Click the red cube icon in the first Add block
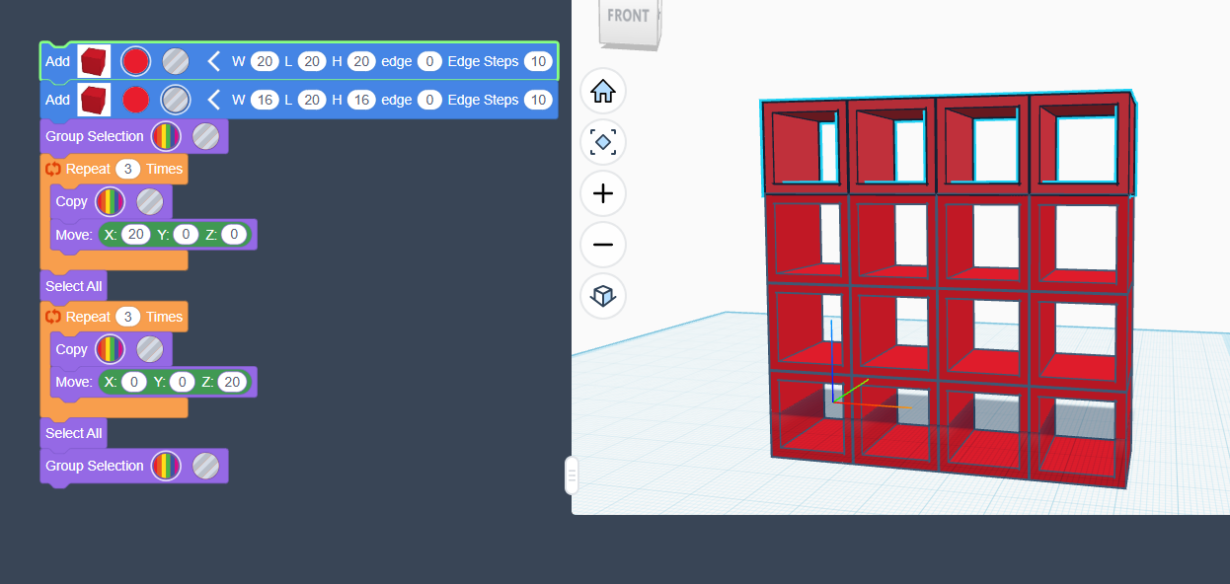 click(x=94, y=61)
